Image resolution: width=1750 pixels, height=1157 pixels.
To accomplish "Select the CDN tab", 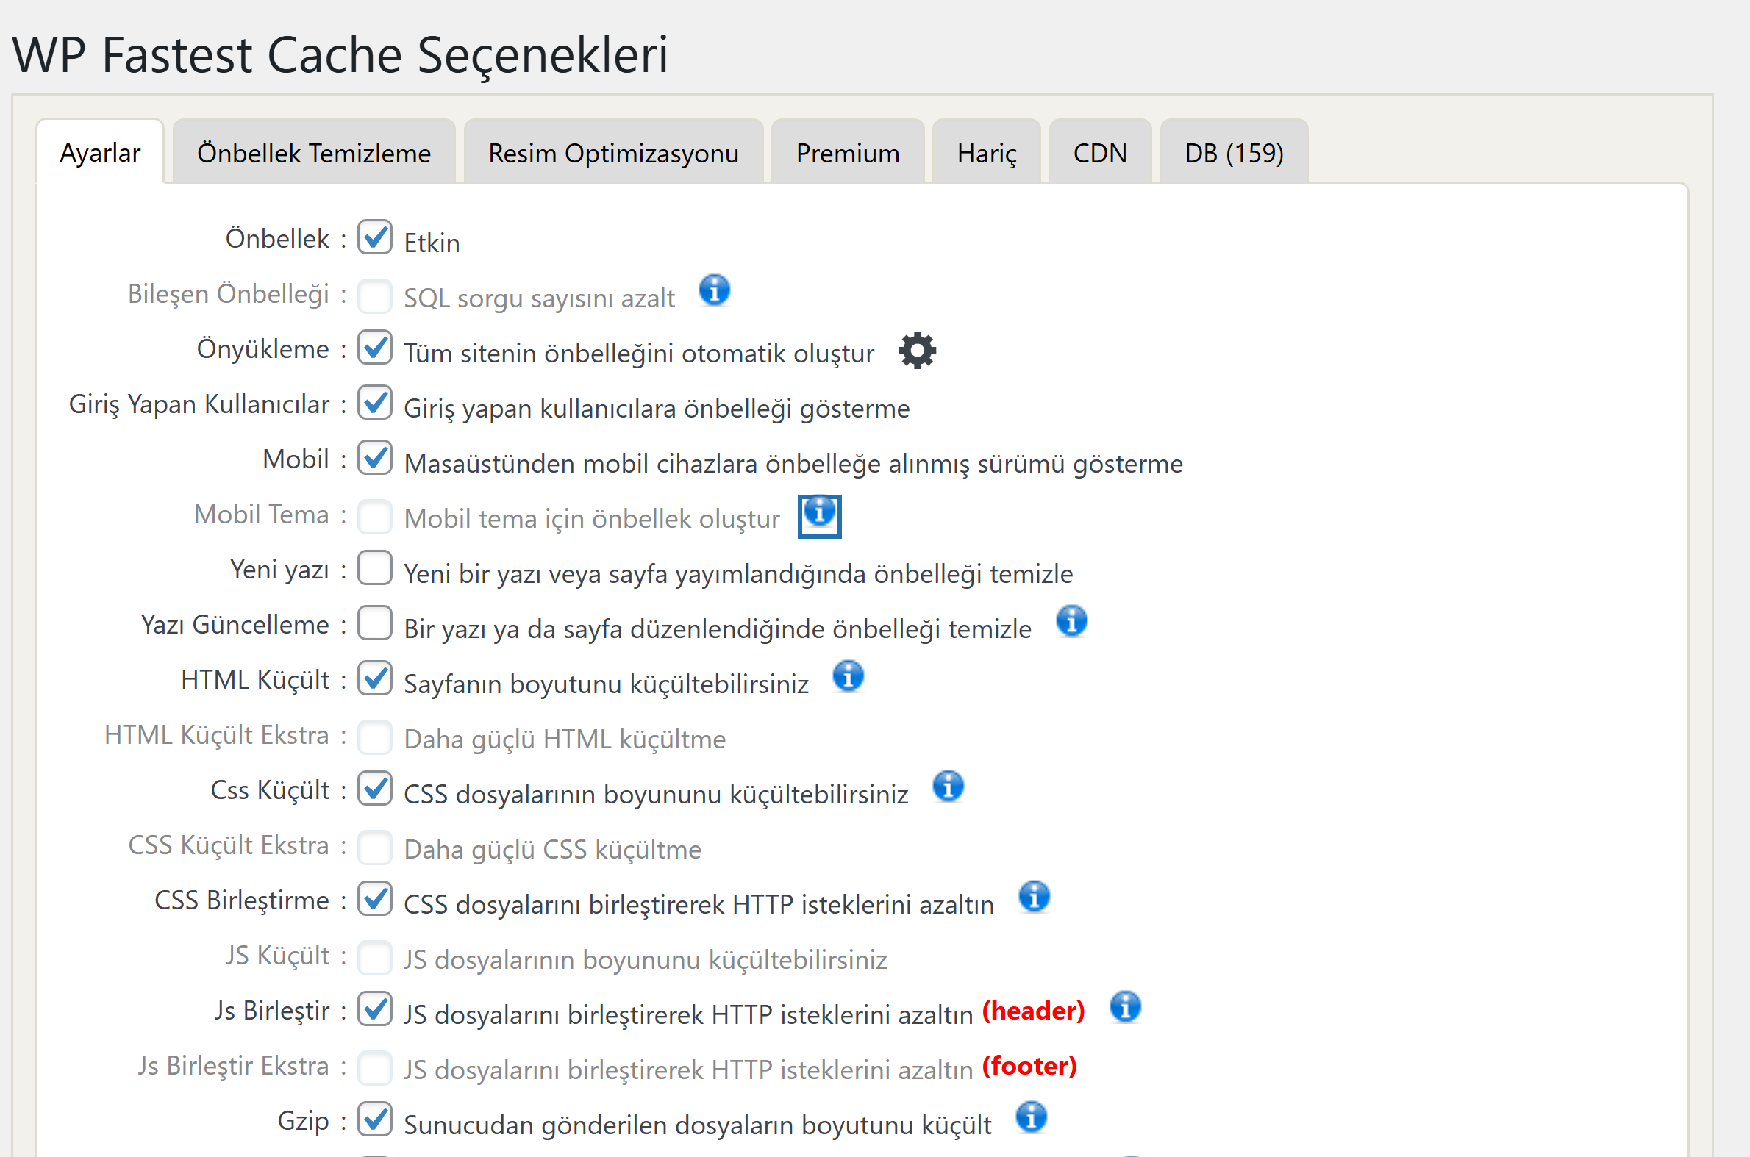I will tap(1100, 152).
